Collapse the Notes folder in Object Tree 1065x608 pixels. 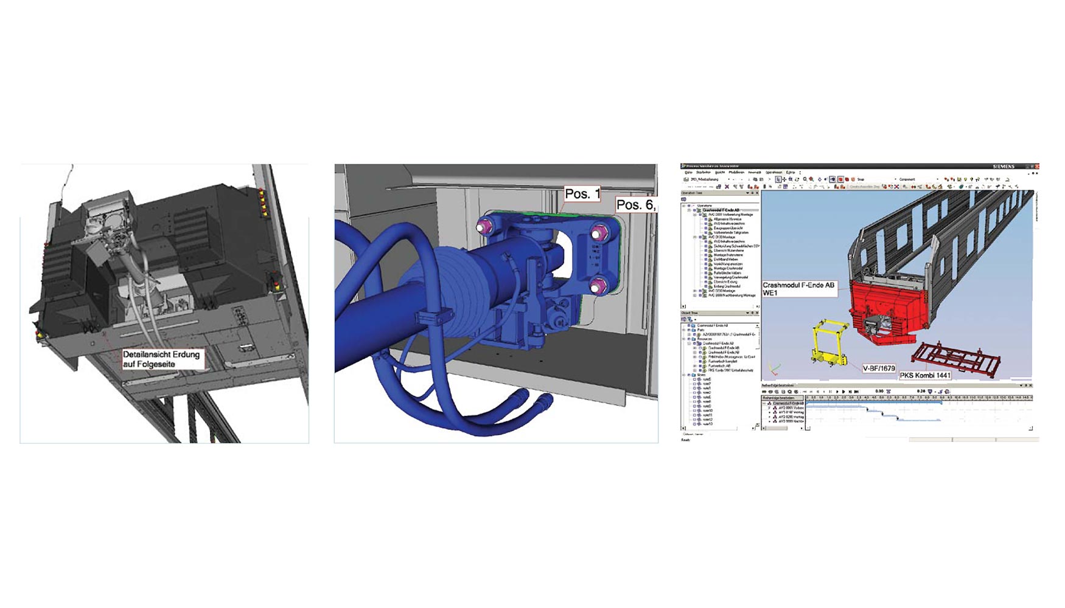684,375
